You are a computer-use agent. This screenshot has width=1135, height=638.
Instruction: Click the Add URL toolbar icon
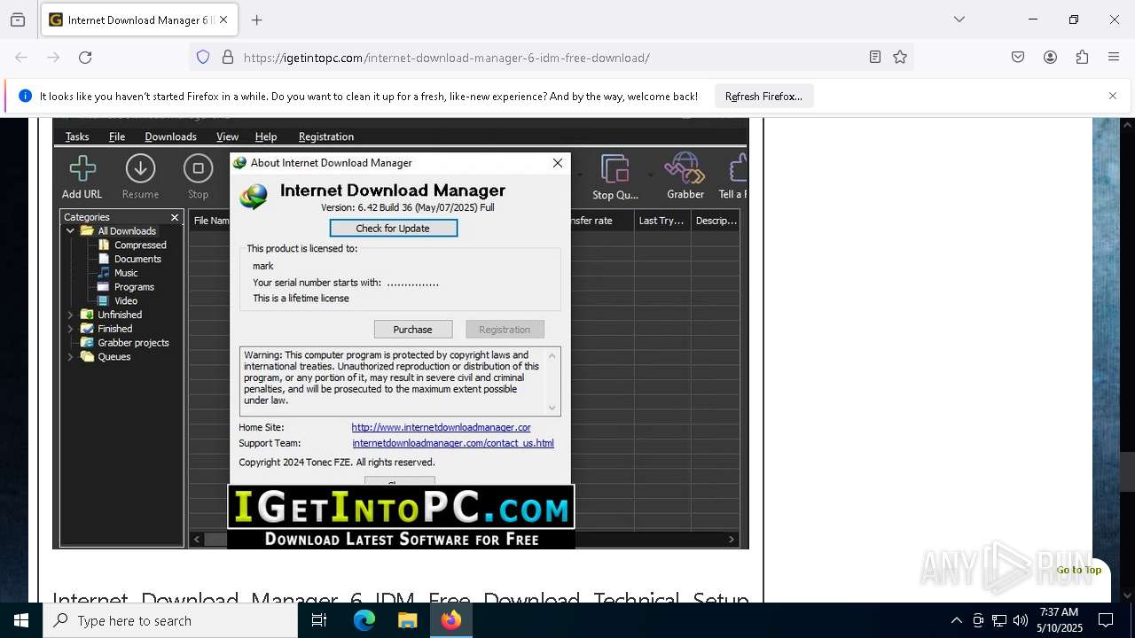(82, 176)
